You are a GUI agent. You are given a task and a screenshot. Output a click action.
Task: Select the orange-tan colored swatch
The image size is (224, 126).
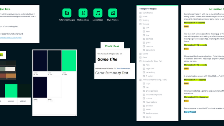coord(11,76)
